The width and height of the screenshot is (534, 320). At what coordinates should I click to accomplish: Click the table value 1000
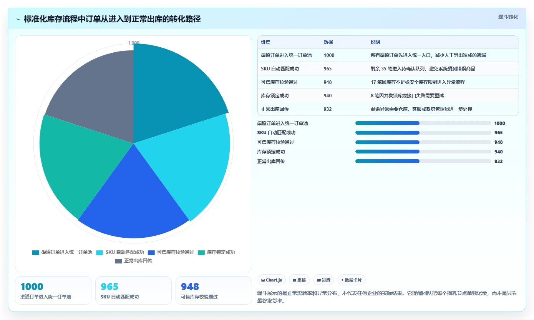pos(329,55)
